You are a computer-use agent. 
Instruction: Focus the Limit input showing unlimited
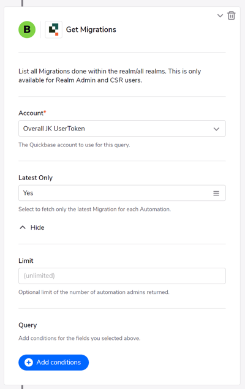[x=122, y=276]
